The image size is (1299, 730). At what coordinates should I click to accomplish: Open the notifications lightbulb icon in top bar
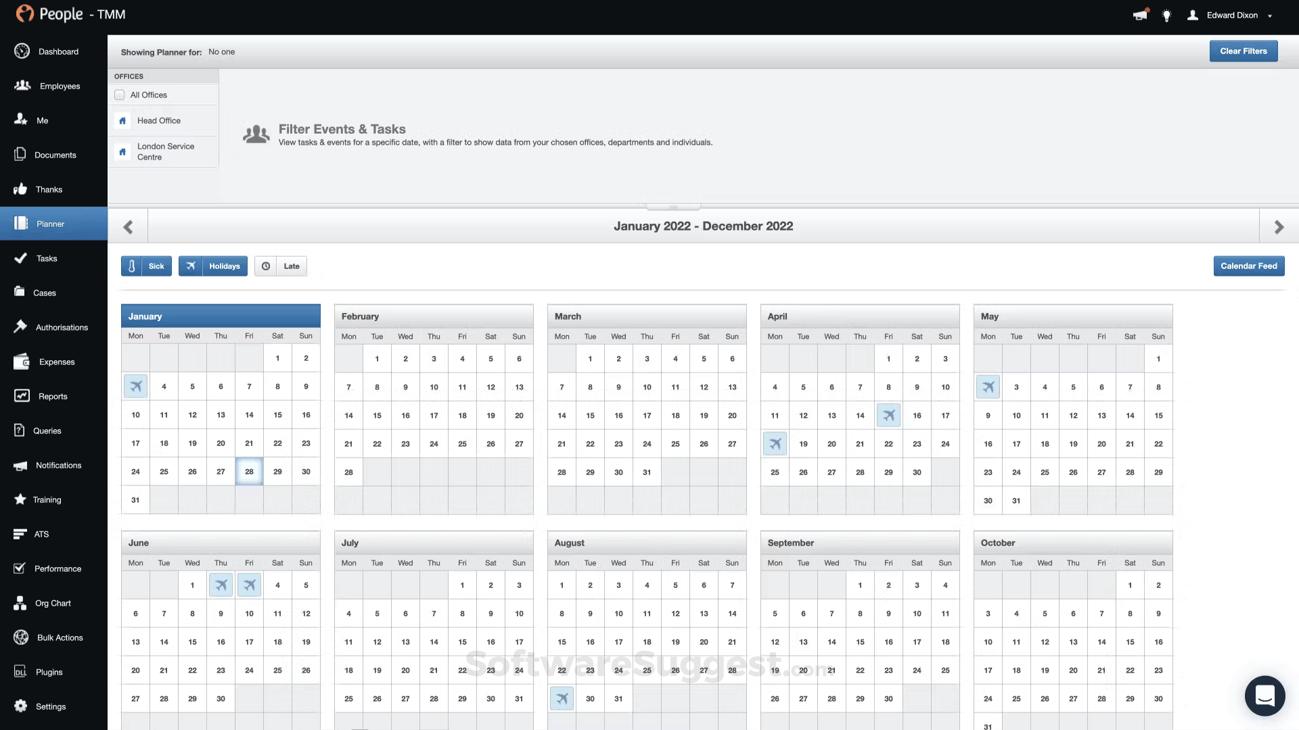(x=1166, y=16)
